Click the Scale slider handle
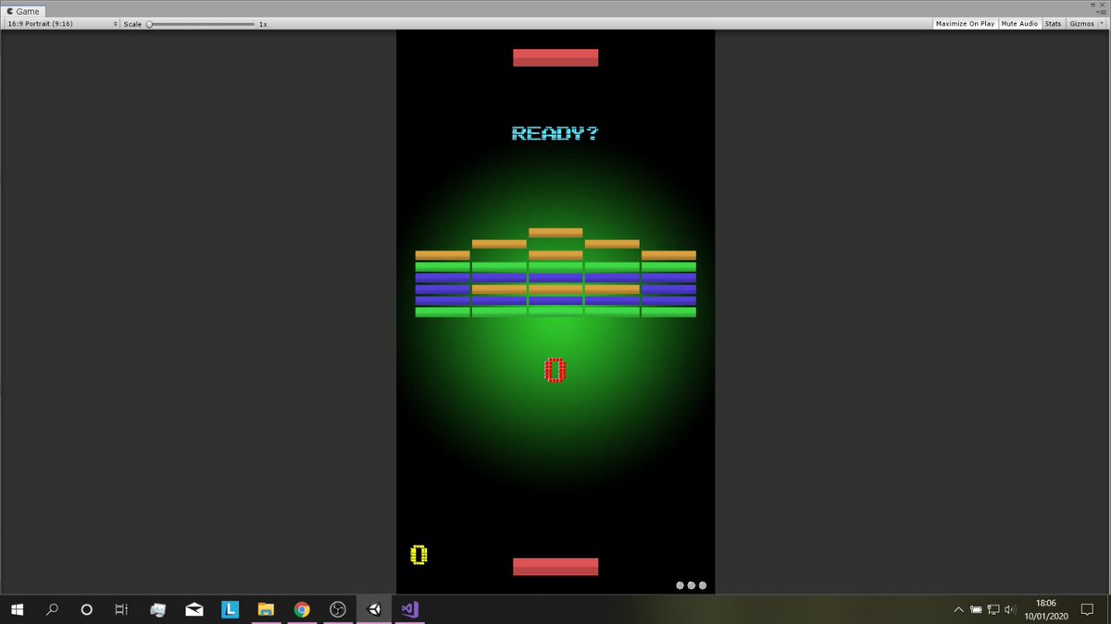 point(149,23)
